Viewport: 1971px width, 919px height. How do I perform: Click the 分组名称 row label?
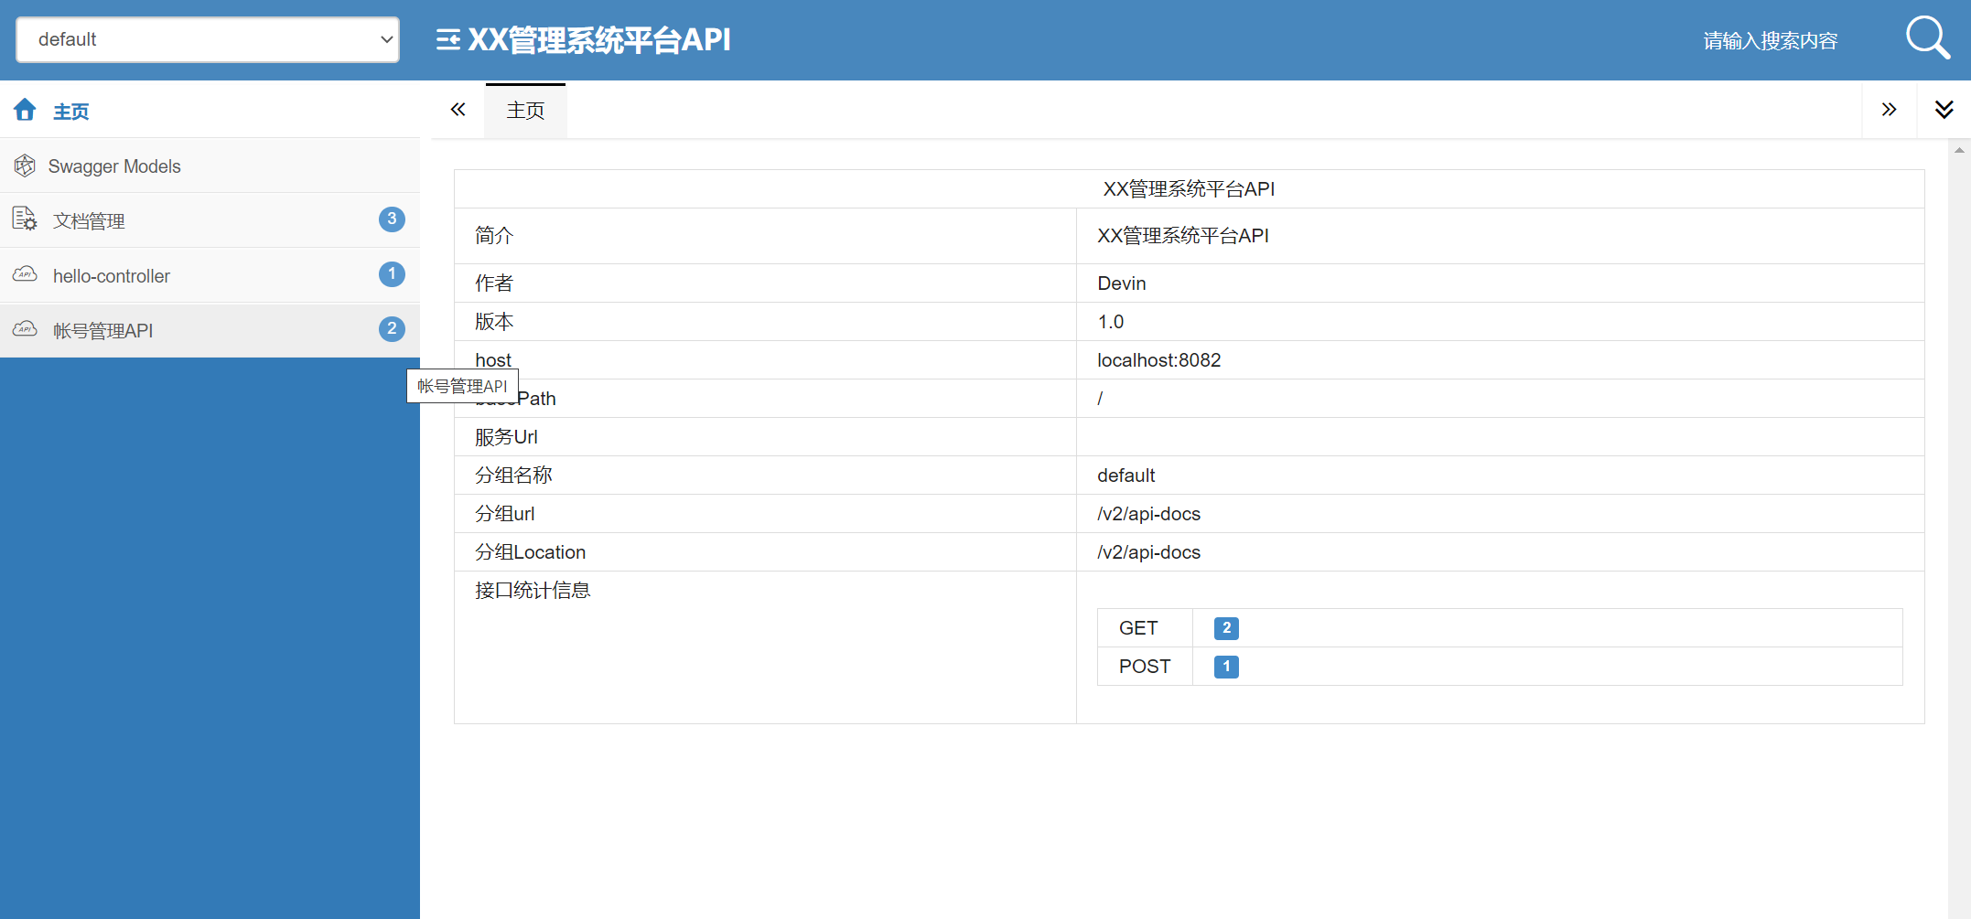(x=513, y=476)
